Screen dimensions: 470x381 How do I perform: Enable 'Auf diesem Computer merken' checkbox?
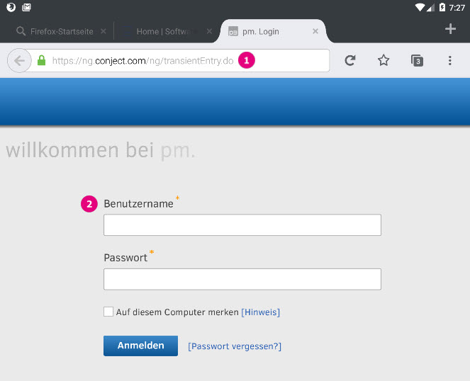coord(108,312)
